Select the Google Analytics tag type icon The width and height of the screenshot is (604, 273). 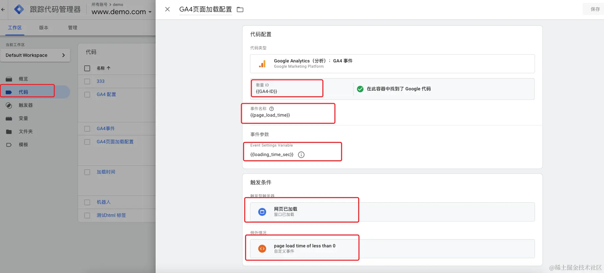(x=262, y=64)
